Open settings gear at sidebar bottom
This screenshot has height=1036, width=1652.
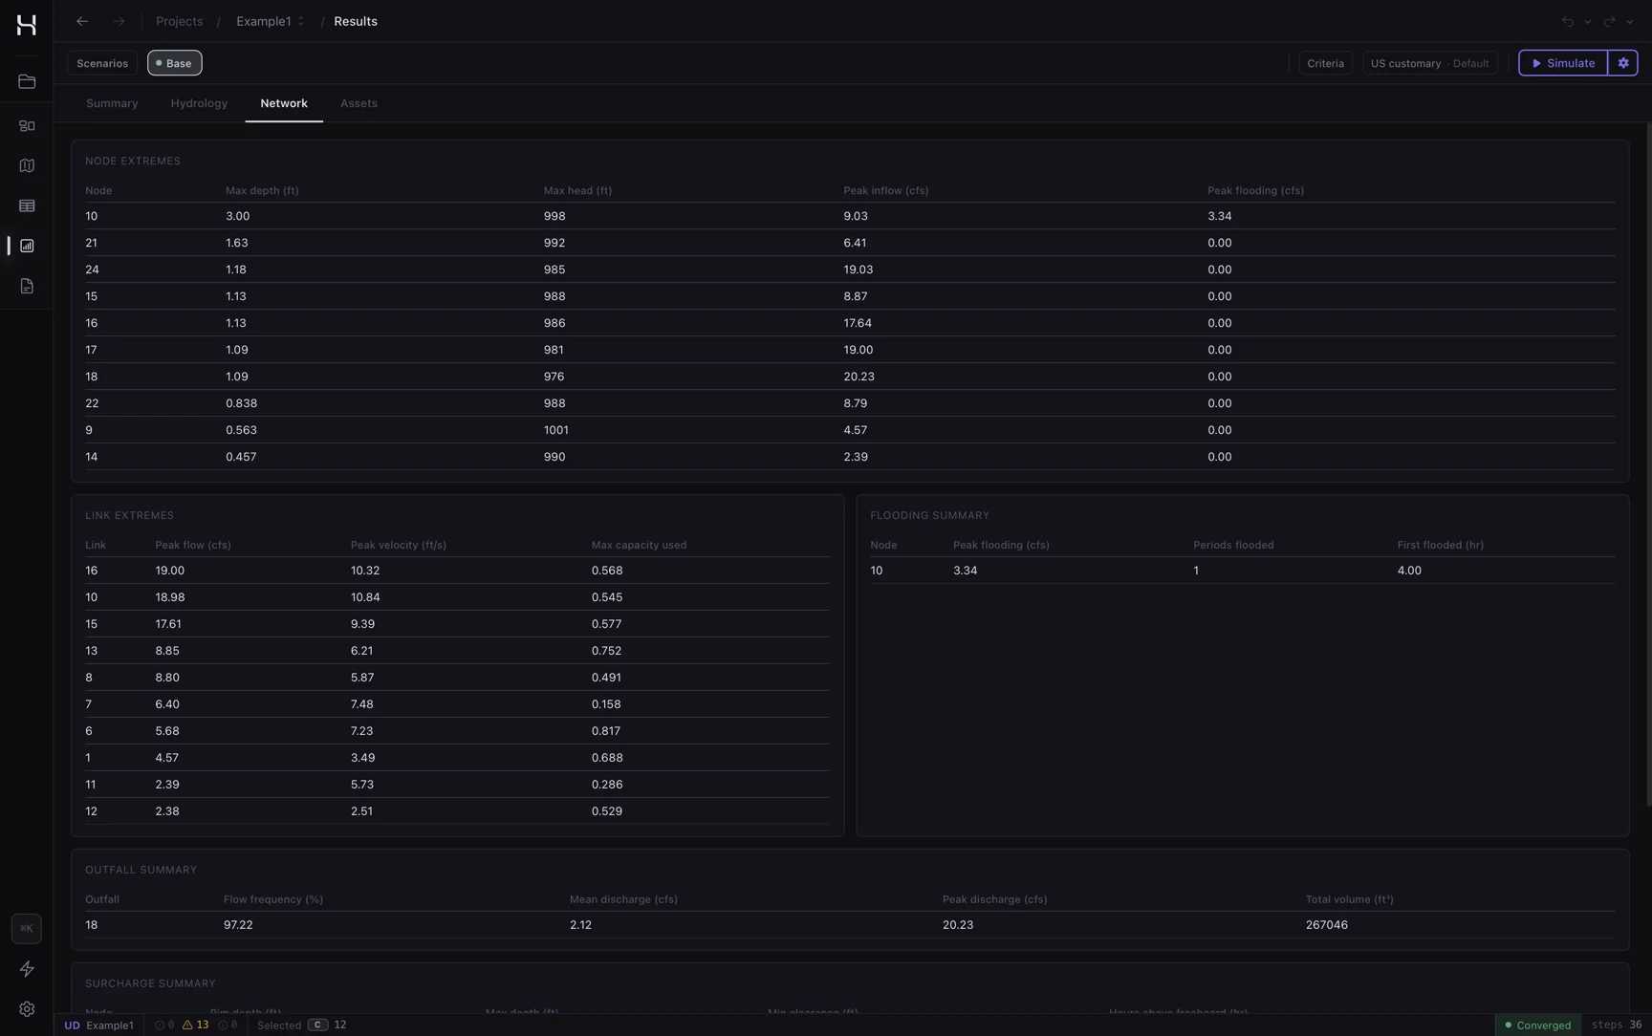pyautogui.click(x=27, y=1009)
